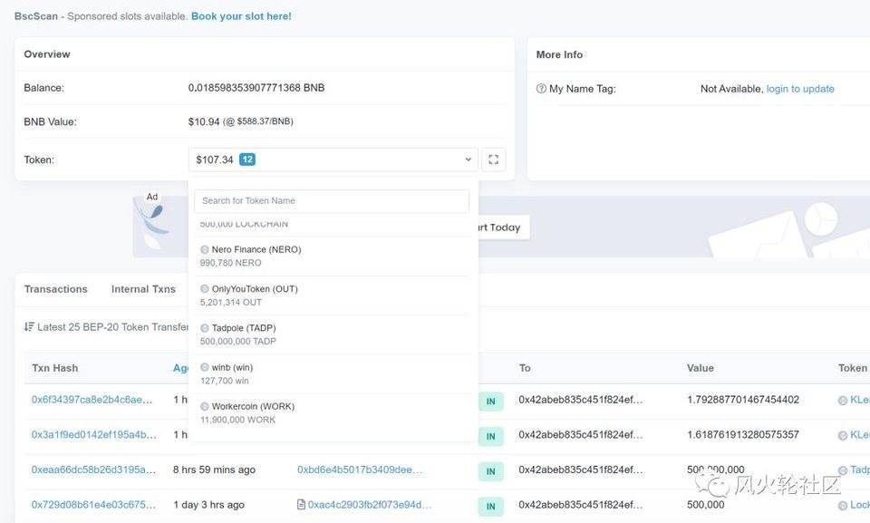Screen dimensions: 870x523
Task: Click the OnlyYouToken coin icon
Action: pos(205,289)
